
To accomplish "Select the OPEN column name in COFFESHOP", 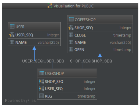I will [x=79, y=50].
